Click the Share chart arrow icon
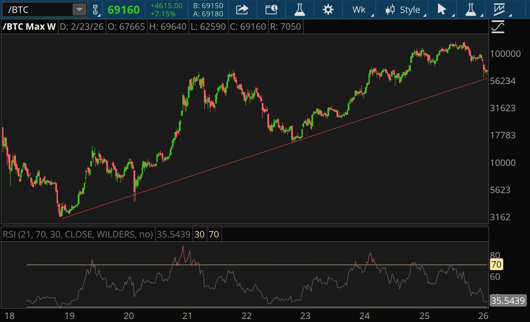Viewport: 530px width, 322px height. (x=243, y=9)
